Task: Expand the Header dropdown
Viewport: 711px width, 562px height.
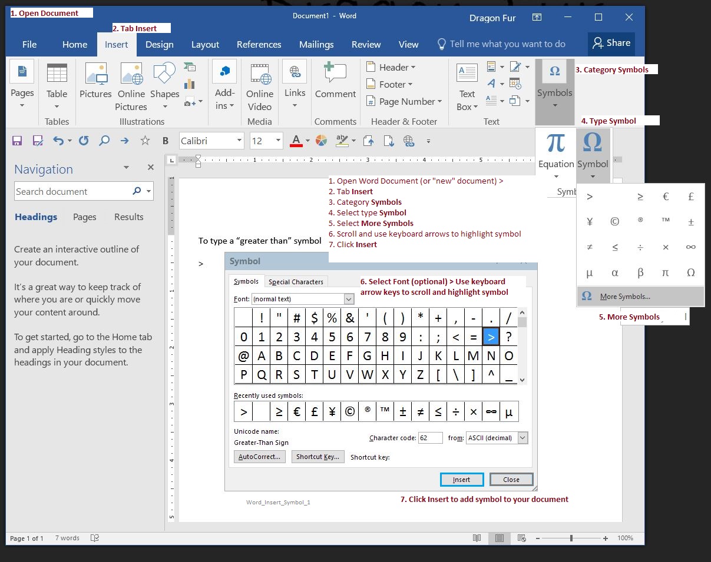Action: click(414, 67)
